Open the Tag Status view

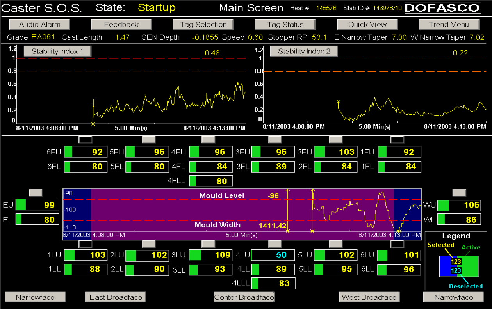pyautogui.click(x=285, y=24)
